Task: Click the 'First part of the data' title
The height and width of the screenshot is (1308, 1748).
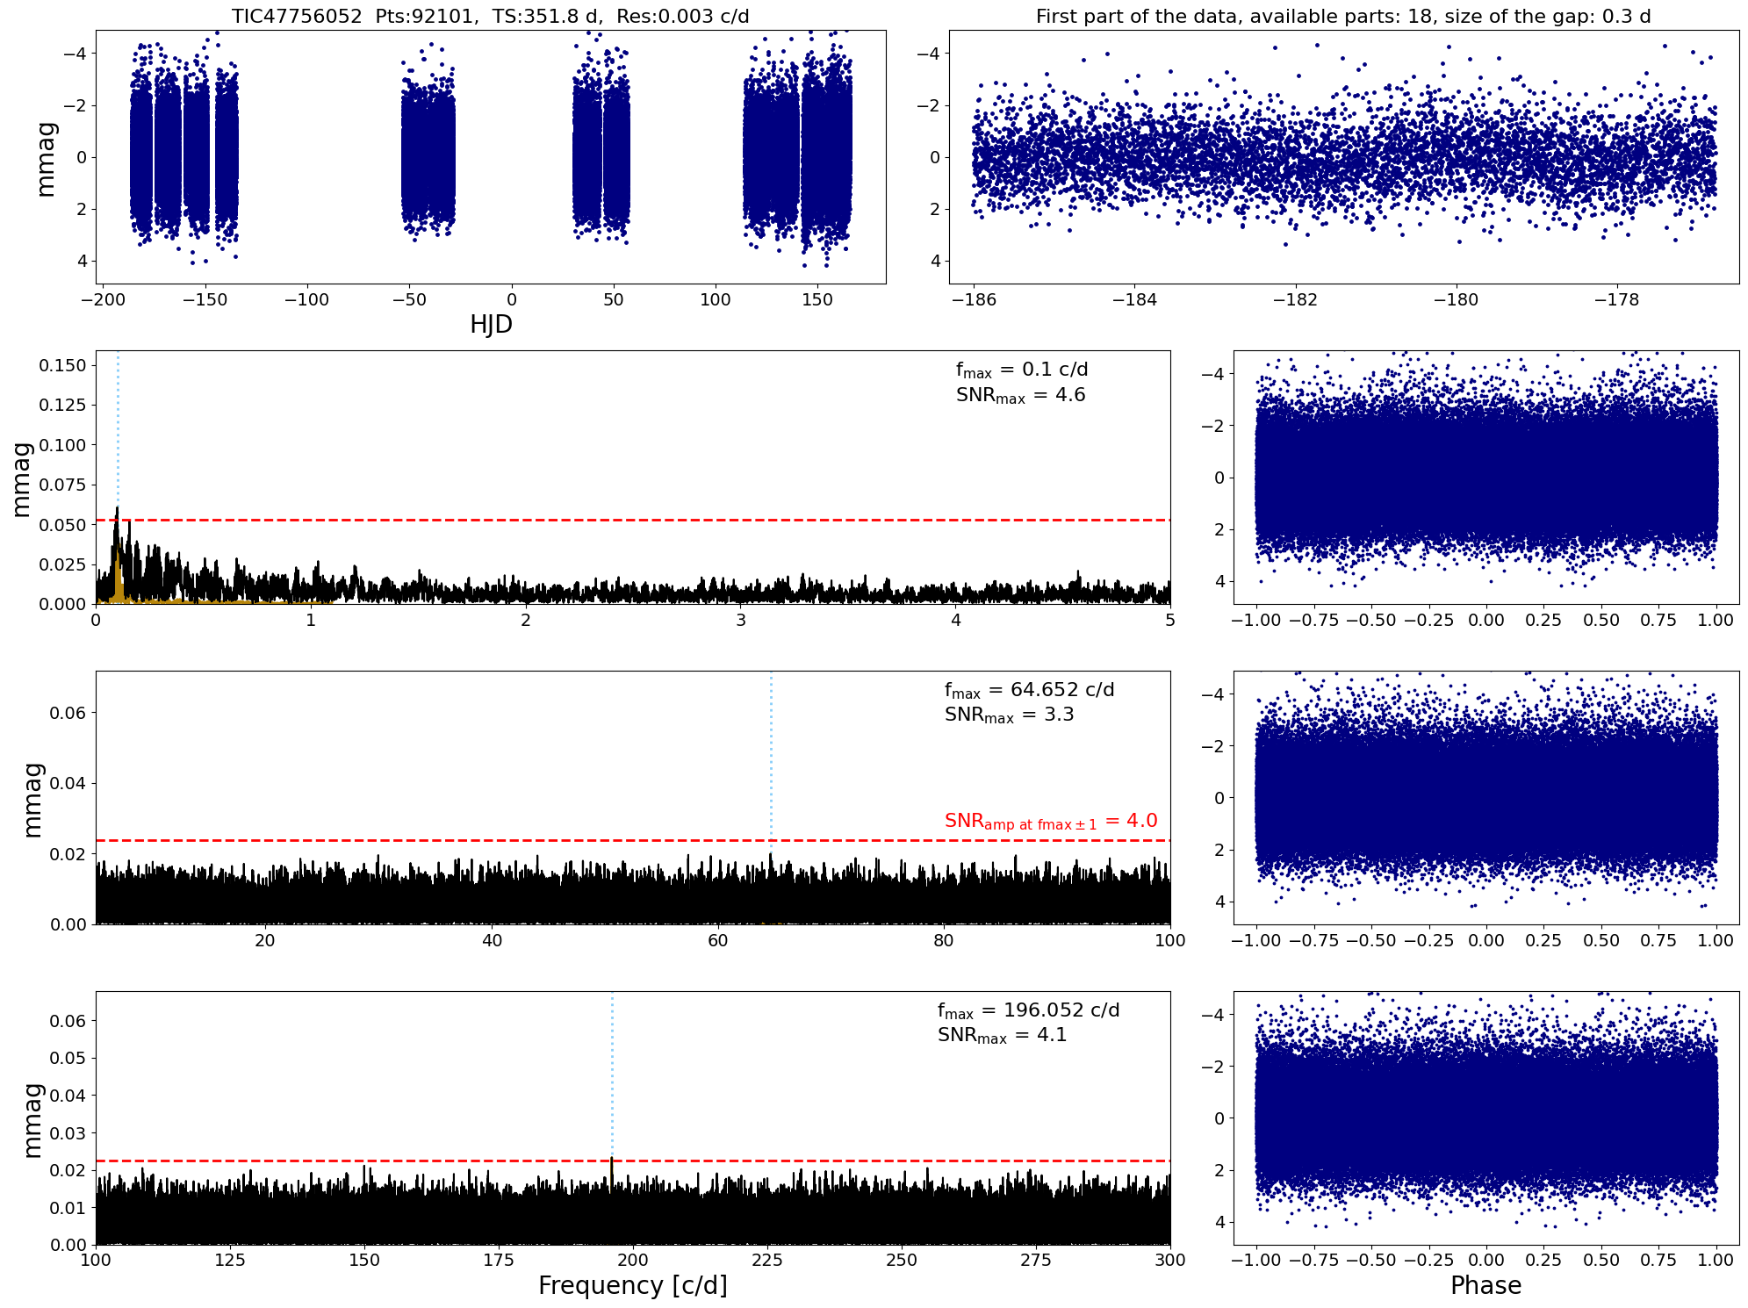Action: (x=1343, y=16)
